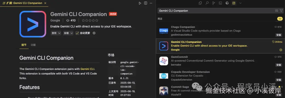Click the bernabe publisher name
This screenshot has width=285, height=98.
(x=176, y=65)
